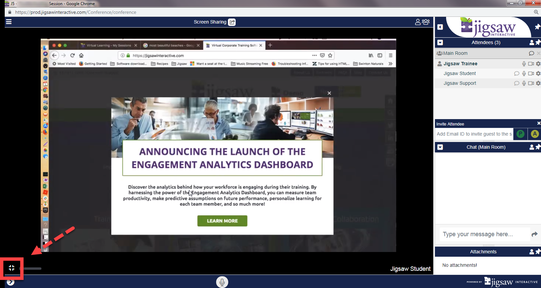Open the hamburger menu at top left
This screenshot has height=288, width=541.
pyautogui.click(x=9, y=22)
